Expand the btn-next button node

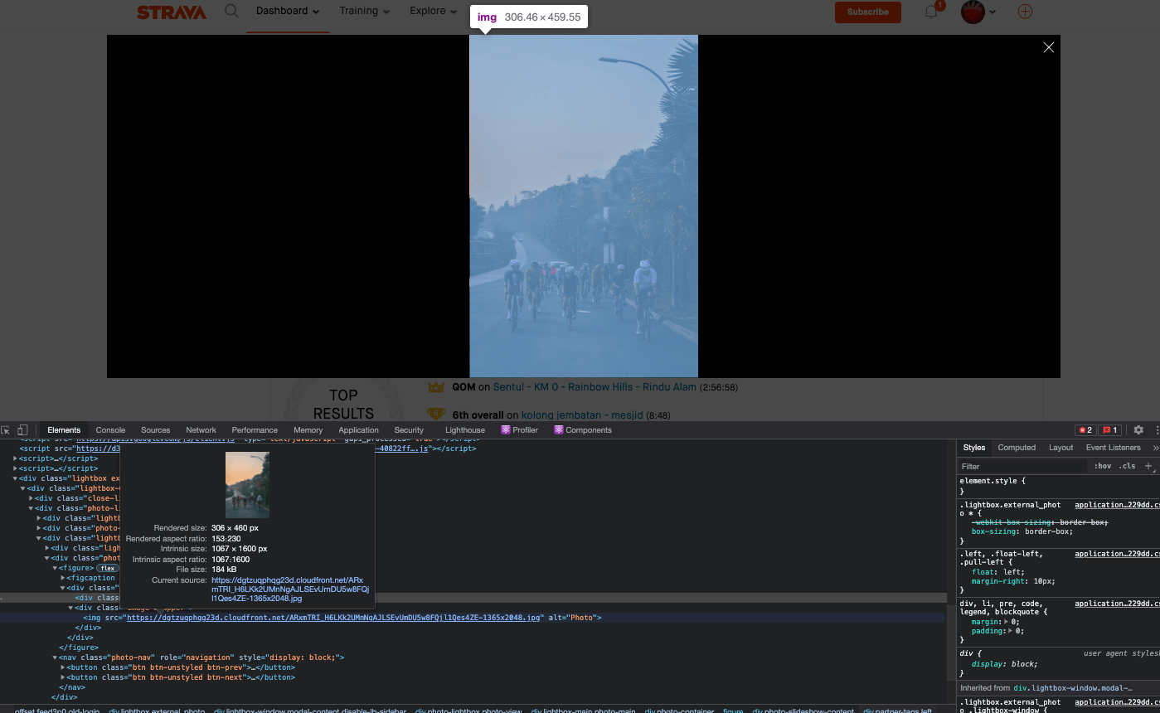coord(63,677)
